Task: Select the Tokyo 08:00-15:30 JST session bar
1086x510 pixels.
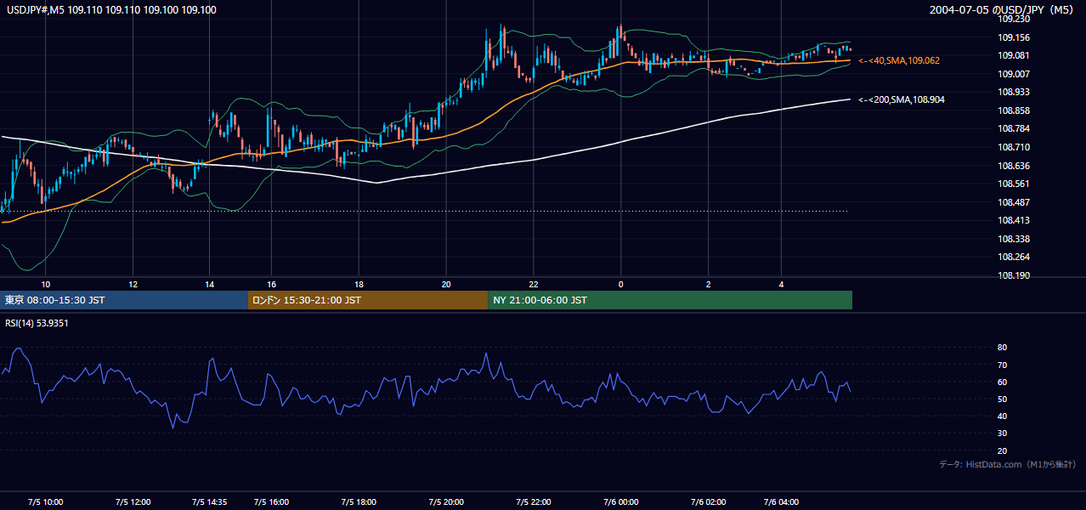Action: [x=124, y=300]
